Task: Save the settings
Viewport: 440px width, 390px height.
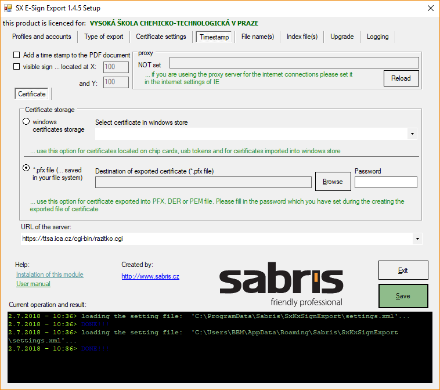Action: pos(403,296)
